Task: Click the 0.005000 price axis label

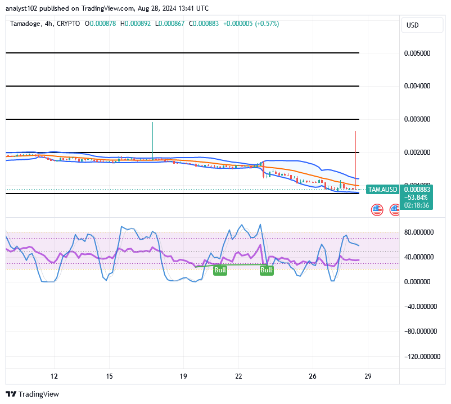Action: [417, 53]
